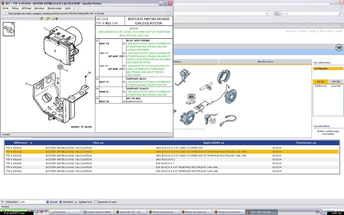This screenshot has height=215, width=344.
Task: Open the Marque-pages menu
Action: point(55,8)
